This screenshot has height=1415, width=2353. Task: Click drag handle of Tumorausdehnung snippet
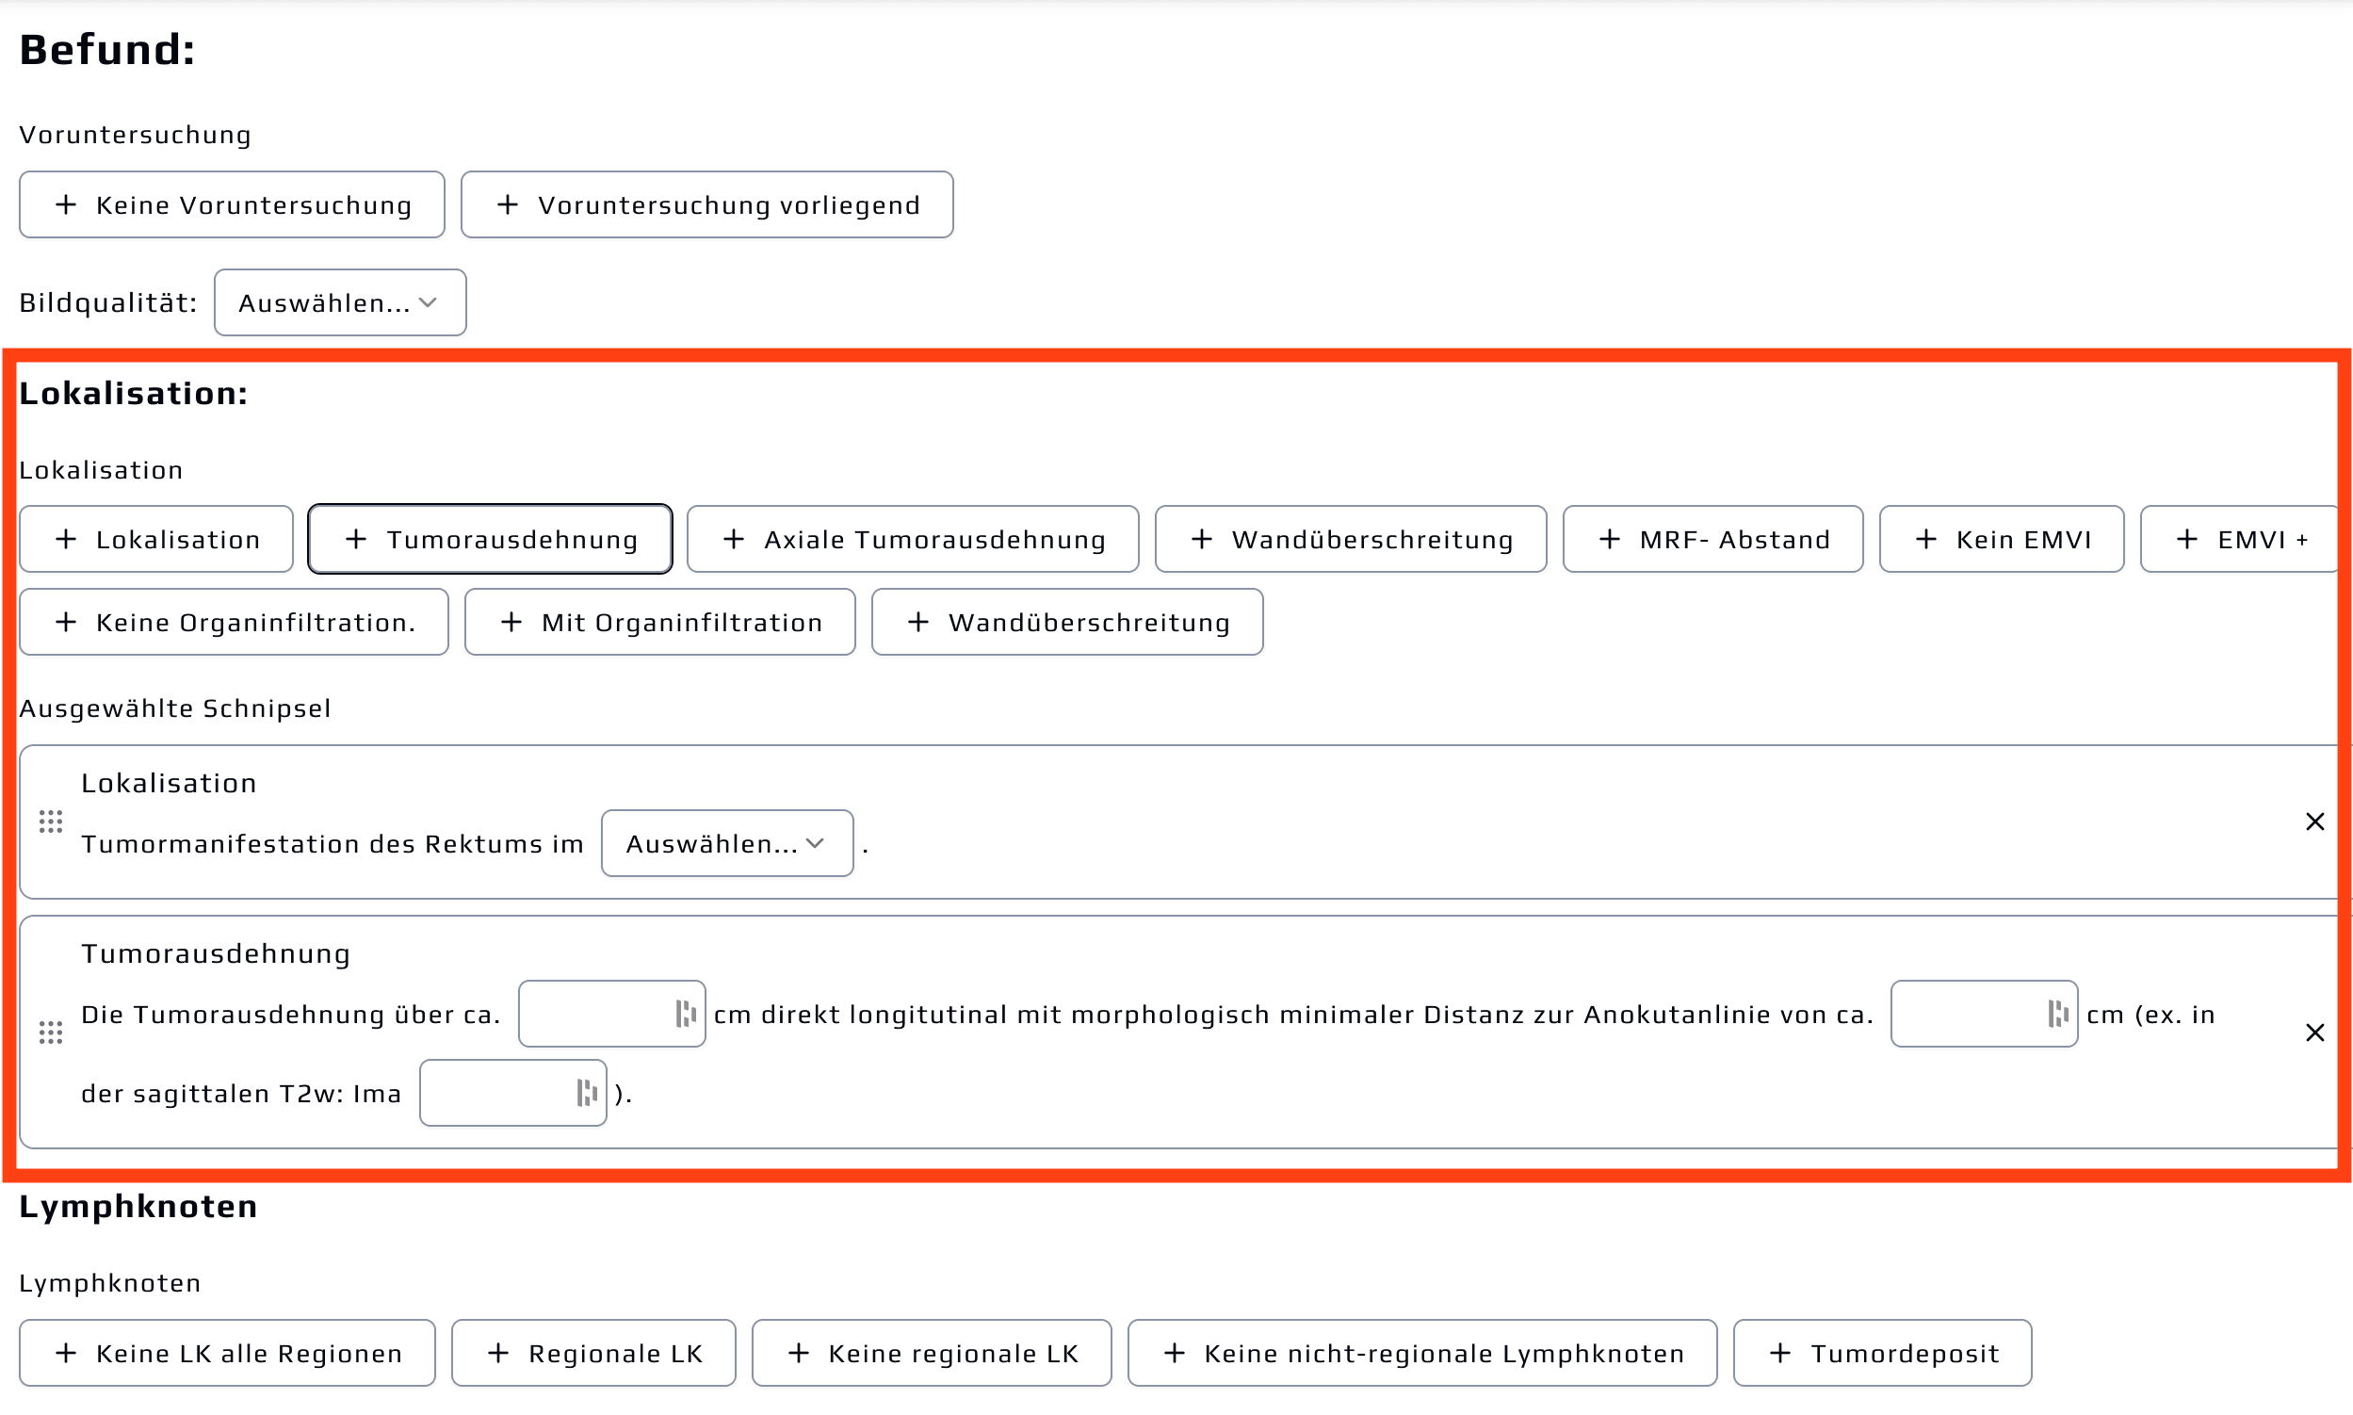51,1033
